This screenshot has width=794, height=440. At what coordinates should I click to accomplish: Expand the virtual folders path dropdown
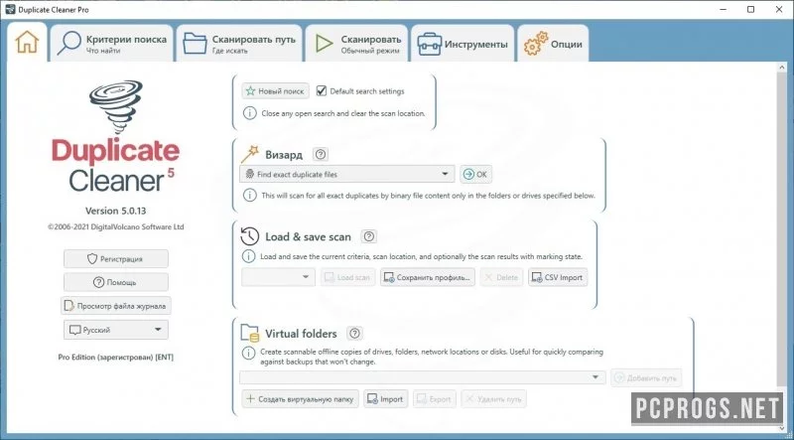point(423,377)
